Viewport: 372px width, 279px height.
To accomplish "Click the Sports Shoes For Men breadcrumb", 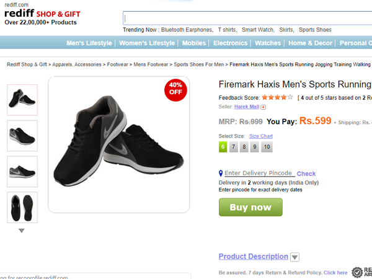I will (198, 64).
